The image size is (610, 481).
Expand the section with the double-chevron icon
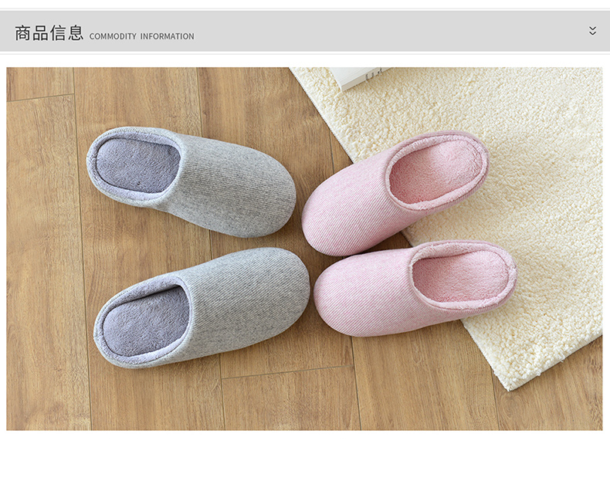click(592, 31)
